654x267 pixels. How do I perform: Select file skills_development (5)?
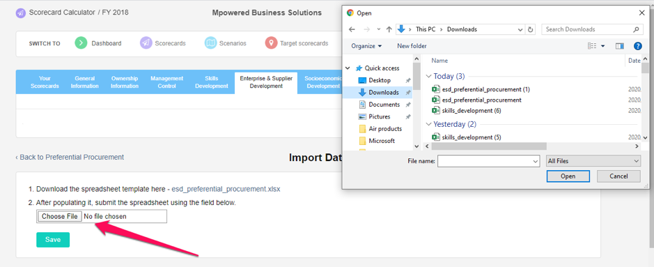pos(472,137)
